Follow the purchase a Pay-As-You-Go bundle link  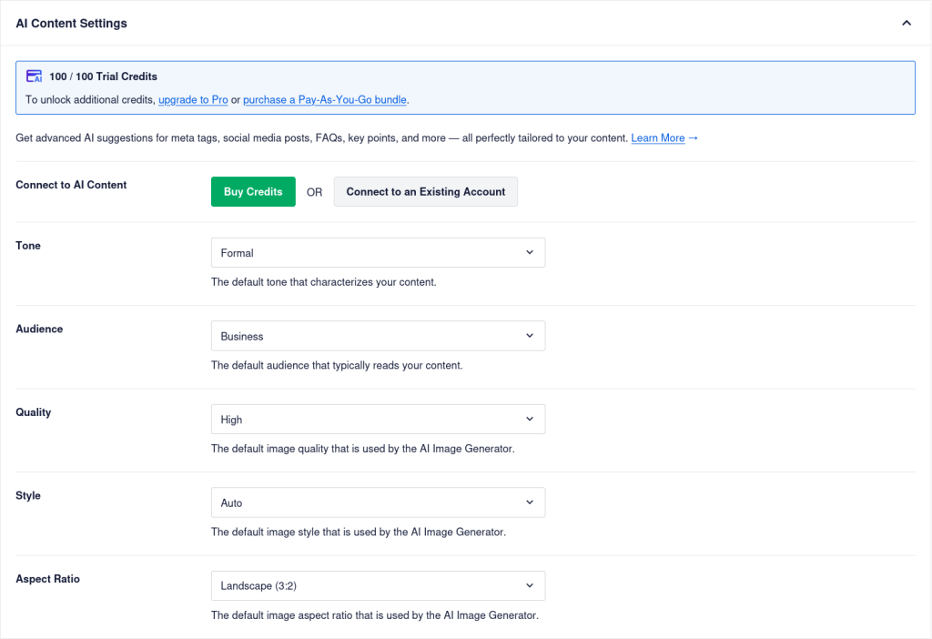click(325, 99)
